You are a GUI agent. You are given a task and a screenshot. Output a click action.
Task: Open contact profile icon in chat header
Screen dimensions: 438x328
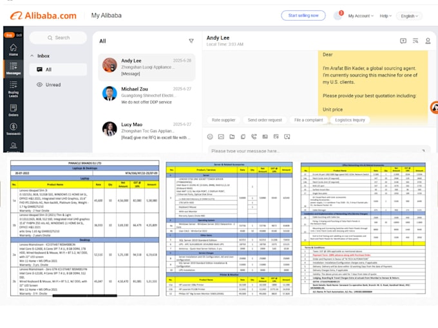coord(428,41)
